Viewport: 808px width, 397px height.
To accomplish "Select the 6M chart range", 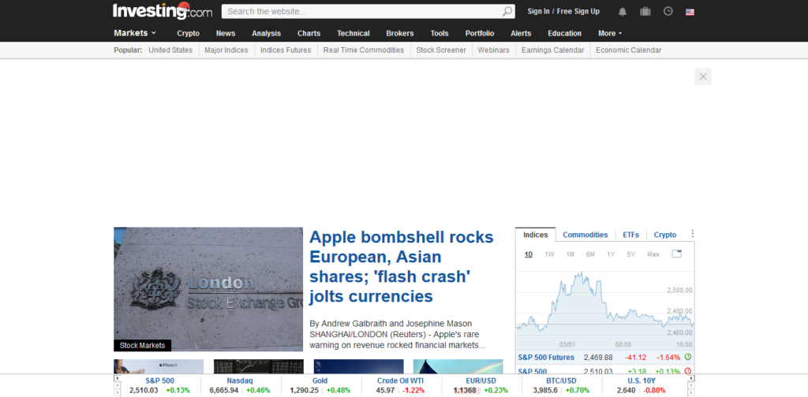I will coord(590,254).
